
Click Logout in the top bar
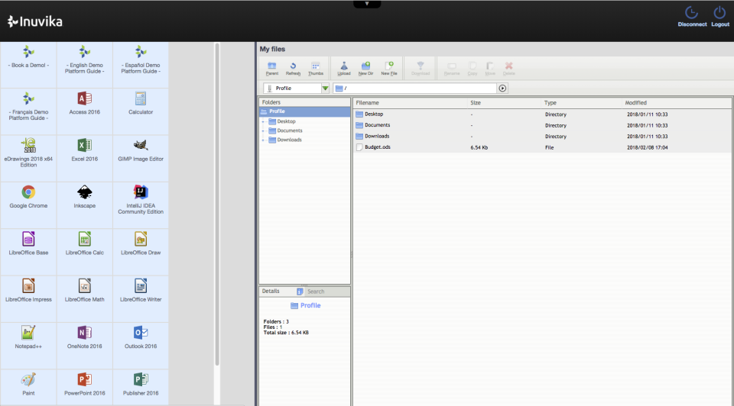click(720, 17)
